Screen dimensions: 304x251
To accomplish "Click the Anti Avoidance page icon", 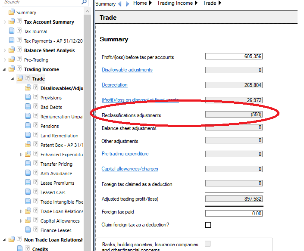I will click(28, 173).
